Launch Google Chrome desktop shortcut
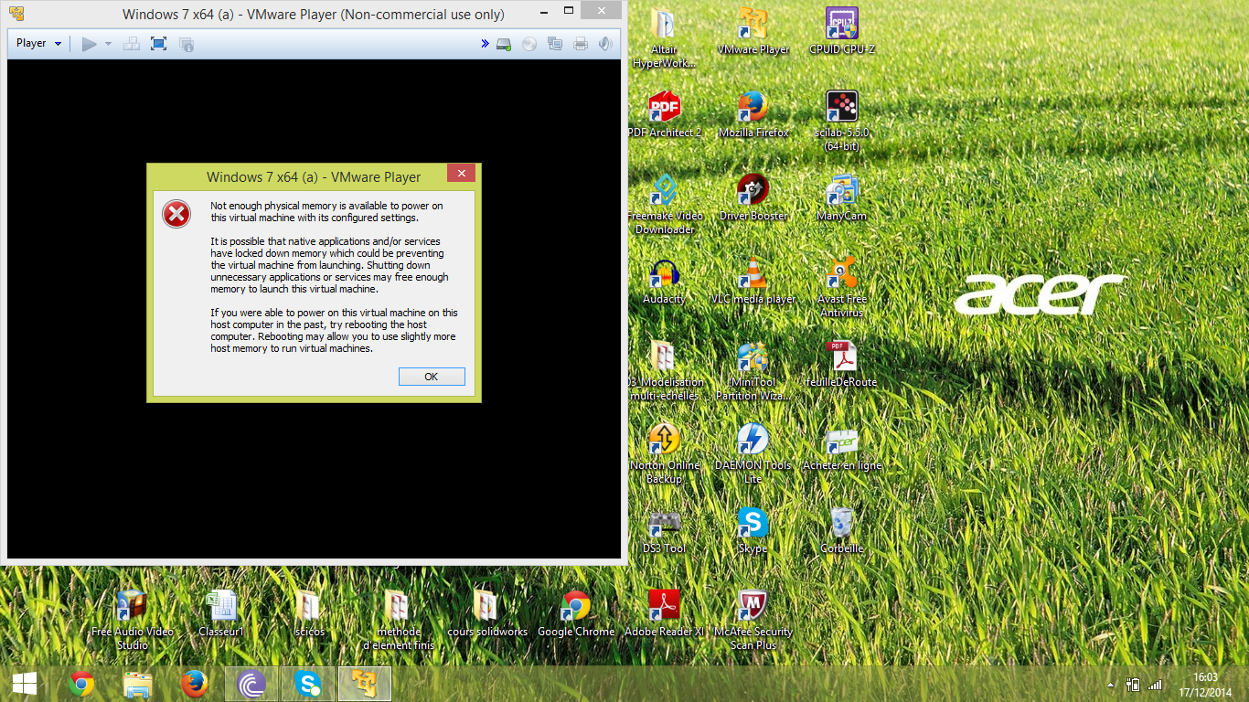 (576, 613)
